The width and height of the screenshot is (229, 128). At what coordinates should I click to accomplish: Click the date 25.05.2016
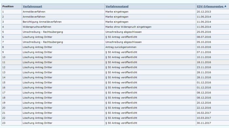click(x=204, y=32)
